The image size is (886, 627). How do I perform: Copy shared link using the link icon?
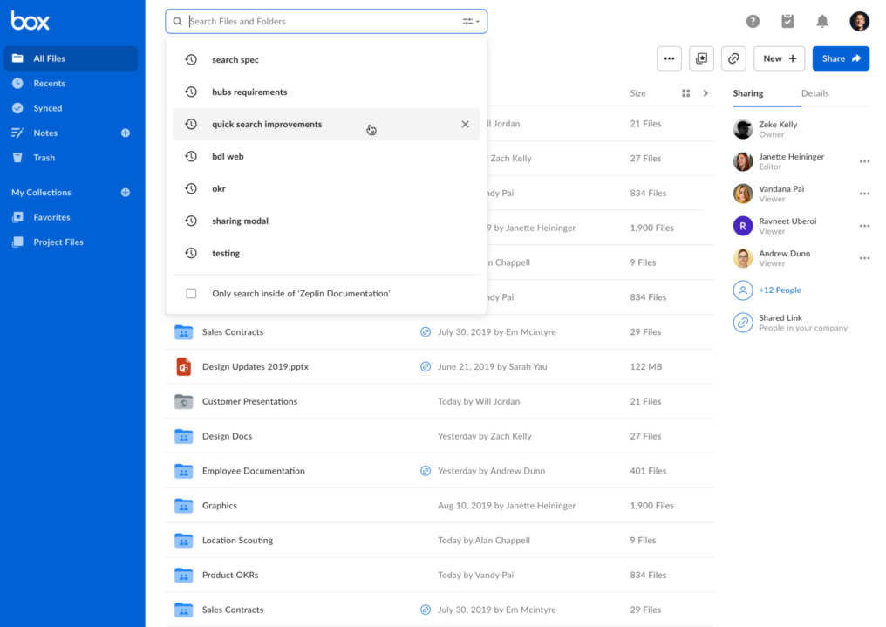[733, 58]
